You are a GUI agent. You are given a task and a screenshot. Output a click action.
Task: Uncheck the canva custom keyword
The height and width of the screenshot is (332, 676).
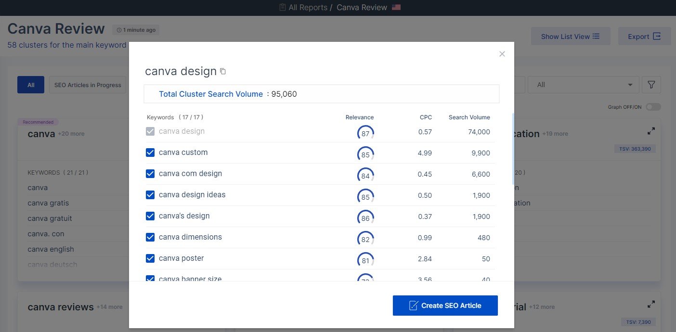point(150,153)
